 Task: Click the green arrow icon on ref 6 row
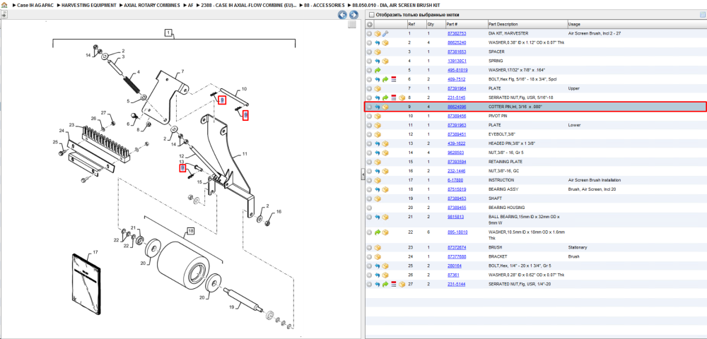pyautogui.click(x=385, y=79)
